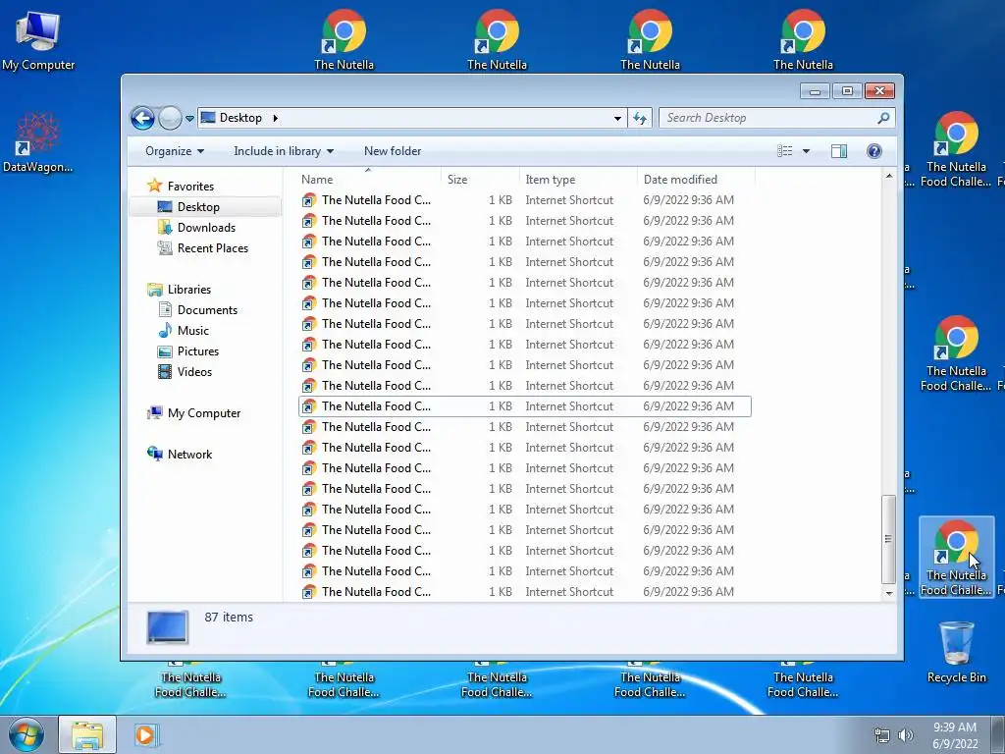Click the volume speaker tray icon

(x=905, y=735)
